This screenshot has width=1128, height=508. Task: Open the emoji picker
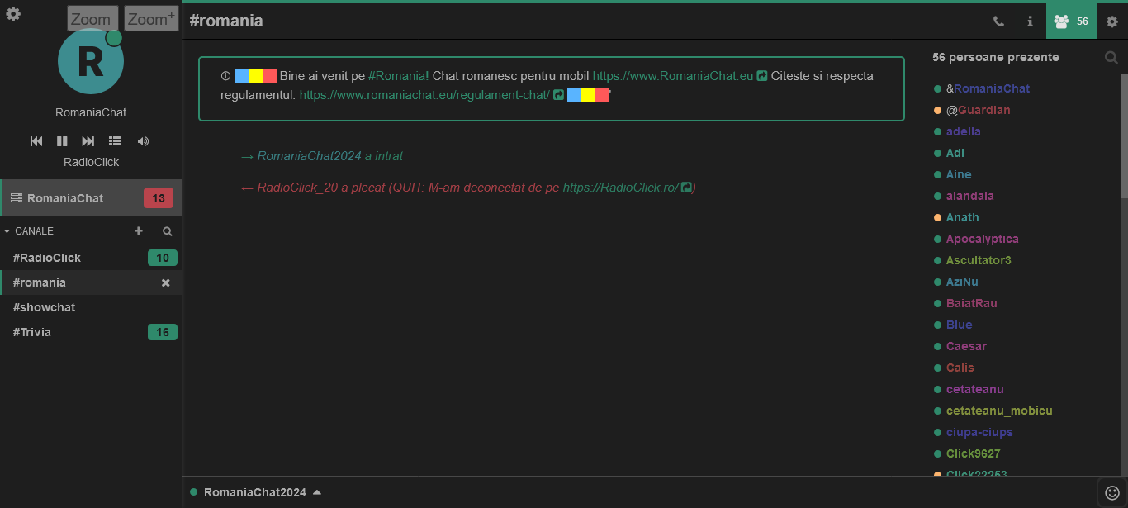pos(1112,492)
